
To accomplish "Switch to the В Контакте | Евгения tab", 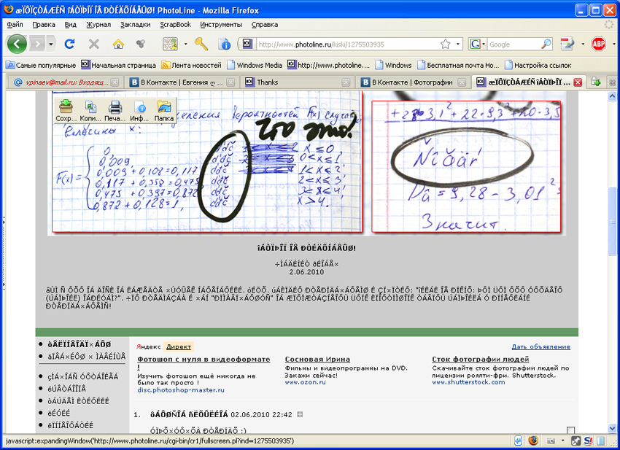I will (182, 82).
